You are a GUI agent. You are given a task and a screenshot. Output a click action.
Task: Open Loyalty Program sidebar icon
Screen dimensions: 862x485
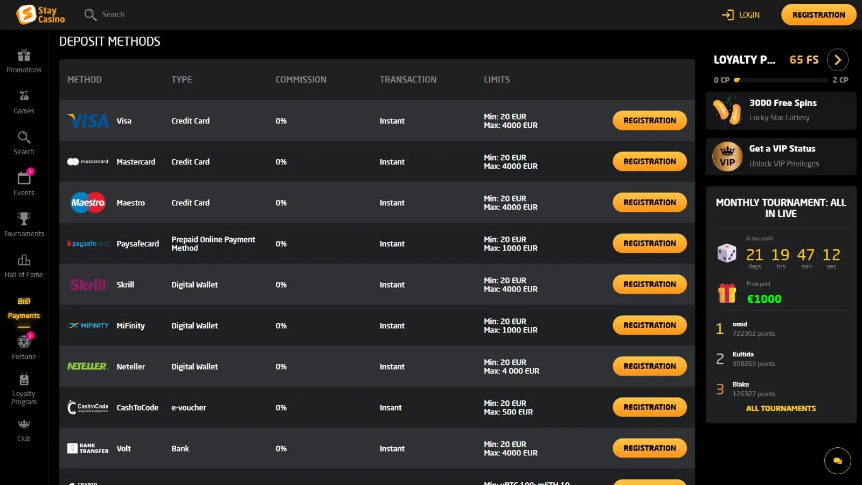coord(24,380)
